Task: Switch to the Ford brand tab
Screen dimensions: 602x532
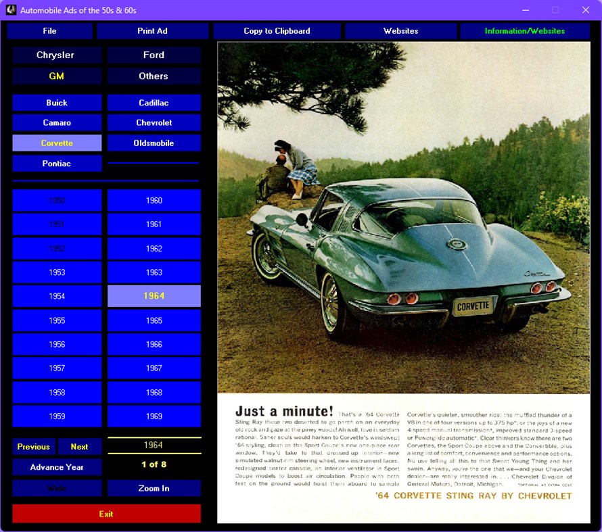Action: point(154,55)
